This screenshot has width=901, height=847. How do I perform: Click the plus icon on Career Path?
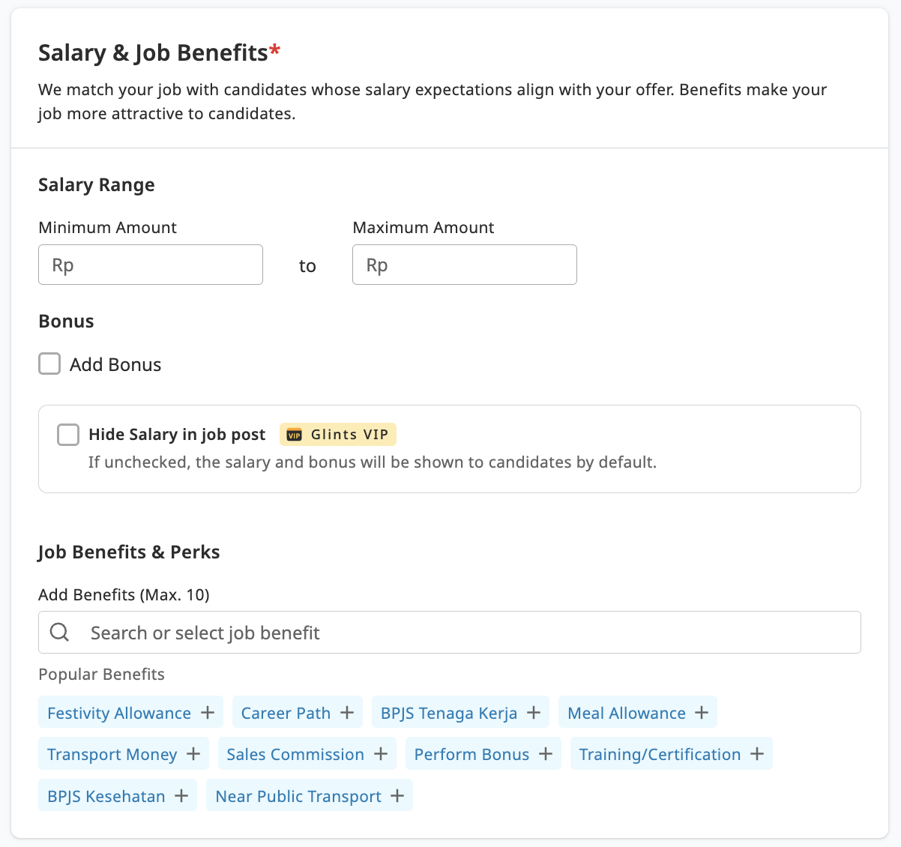pyautogui.click(x=346, y=712)
